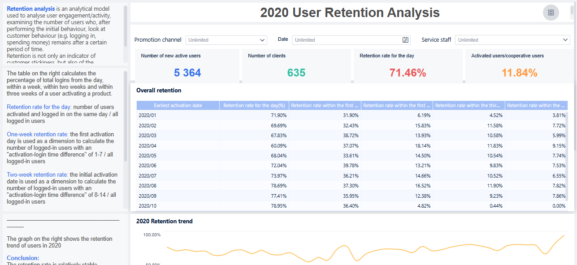Expand the Promotion channel dropdown
The image size is (577, 265).
[x=262, y=40]
